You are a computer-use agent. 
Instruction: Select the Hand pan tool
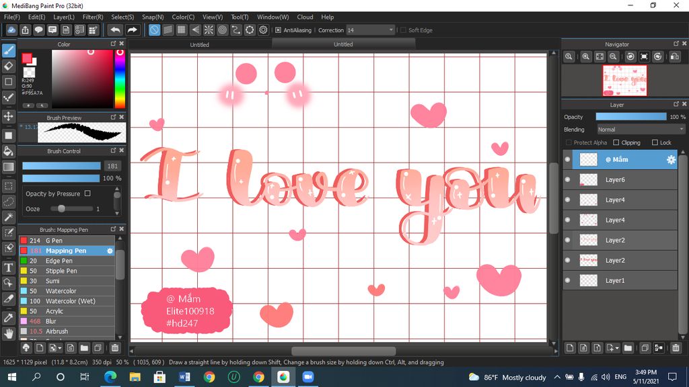coord(8,333)
